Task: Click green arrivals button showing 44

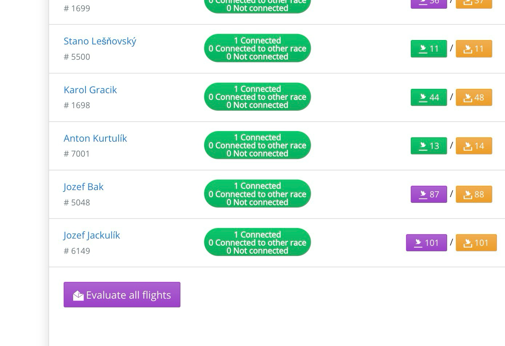Action: point(429,97)
